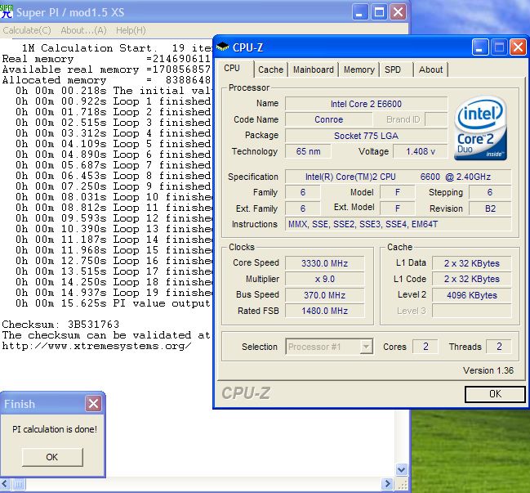
Task: Click the Revision value B2
Action: click(x=490, y=208)
